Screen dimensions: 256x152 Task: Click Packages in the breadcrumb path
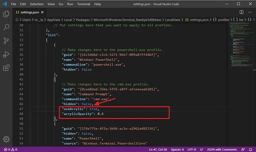(x=83, y=20)
